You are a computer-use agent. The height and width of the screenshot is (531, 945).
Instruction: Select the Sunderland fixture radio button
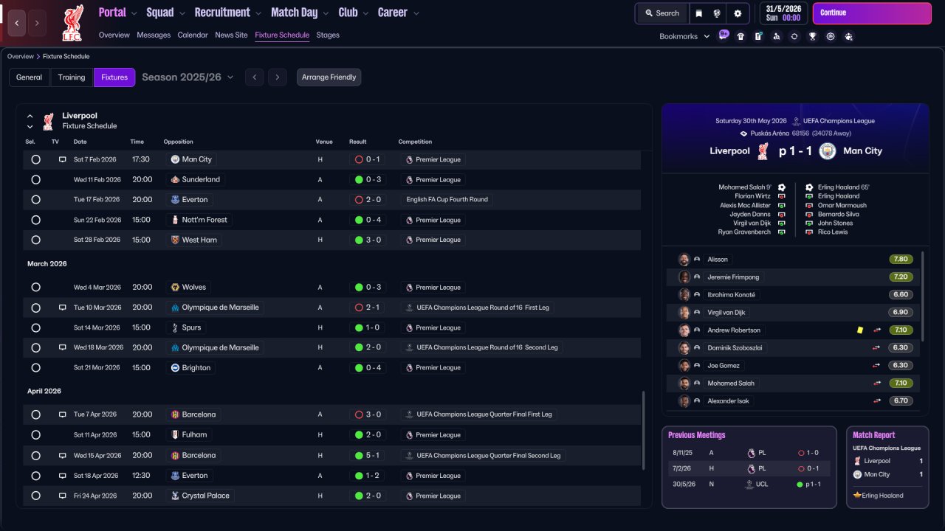(35, 179)
